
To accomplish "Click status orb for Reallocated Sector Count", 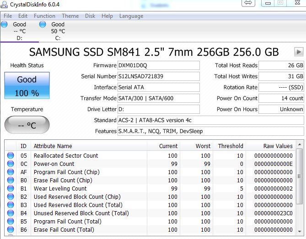I will 11,155.
